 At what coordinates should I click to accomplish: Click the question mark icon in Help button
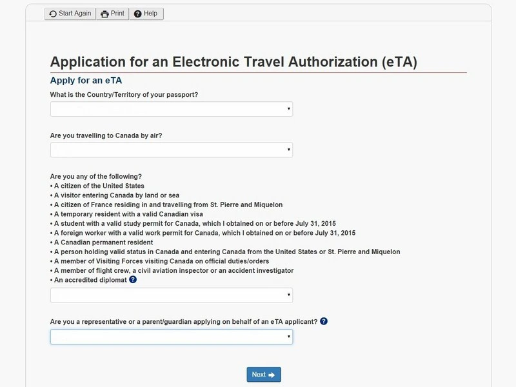tap(137, 14)
